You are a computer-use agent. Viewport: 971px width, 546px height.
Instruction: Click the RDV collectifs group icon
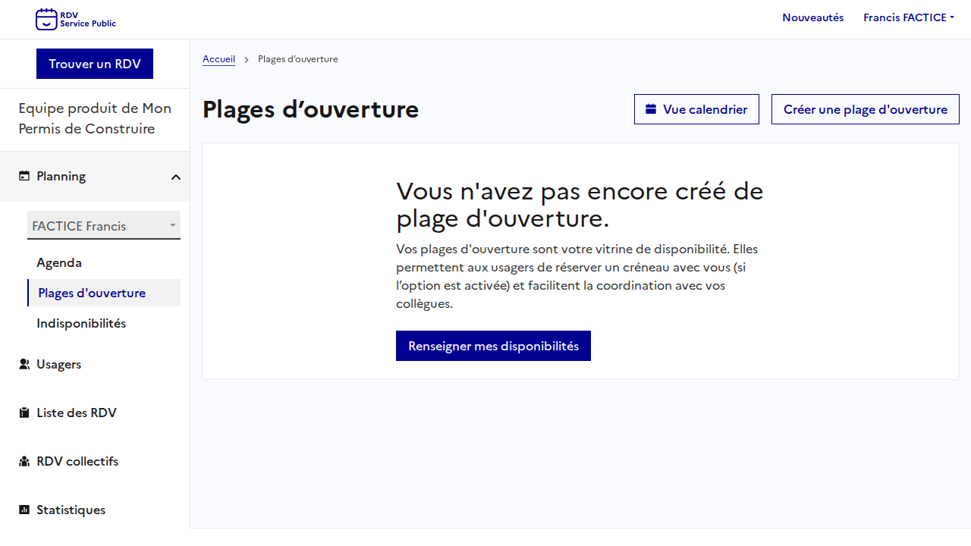[x=24, y=461]
